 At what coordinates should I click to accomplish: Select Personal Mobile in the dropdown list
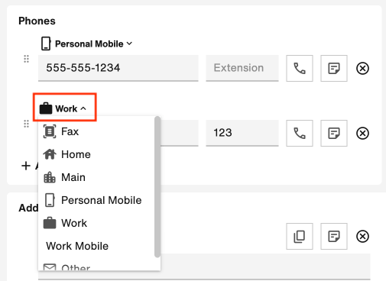(x=96, y=200)
